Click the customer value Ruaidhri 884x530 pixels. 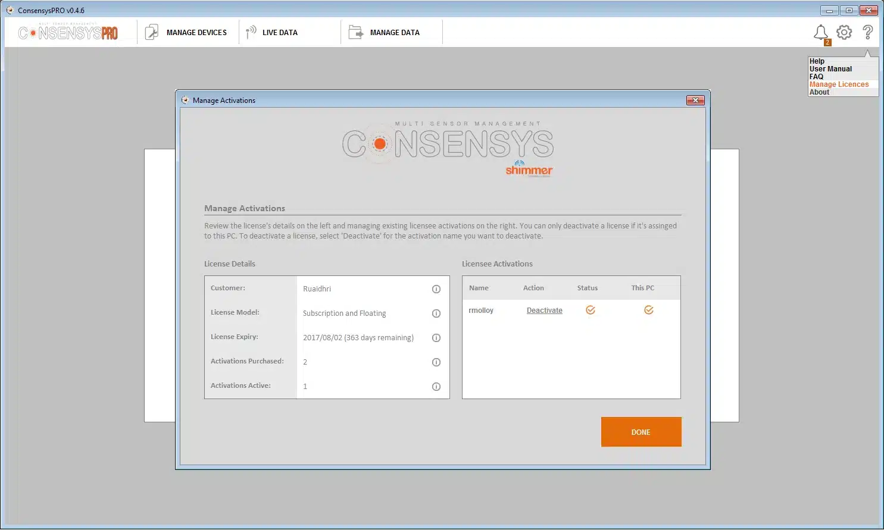tap(317, 289)
